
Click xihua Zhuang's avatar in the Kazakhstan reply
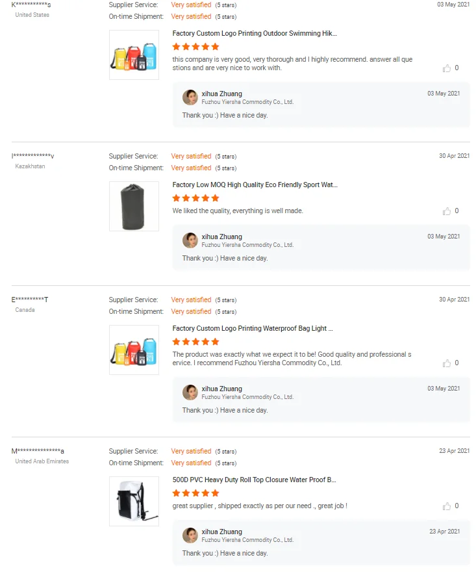click(190, 240)
